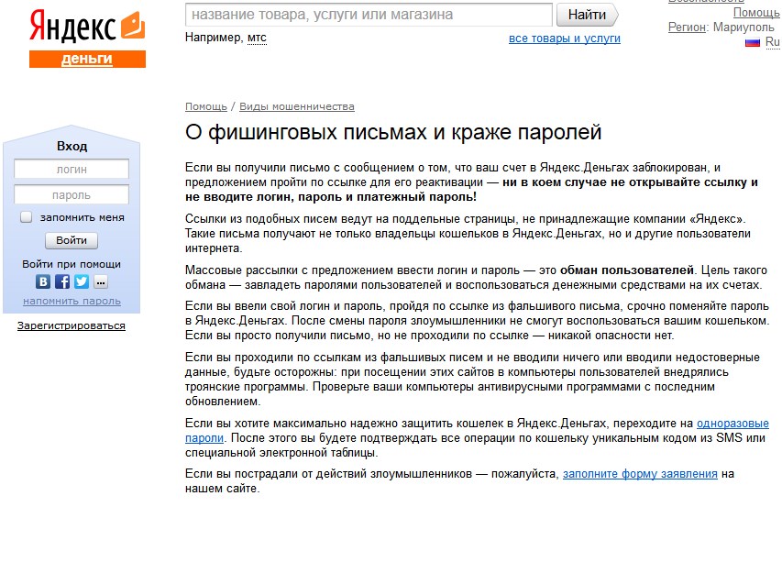Open the Ru language selector
The image size is (782, 562).
tap(773, 42)
